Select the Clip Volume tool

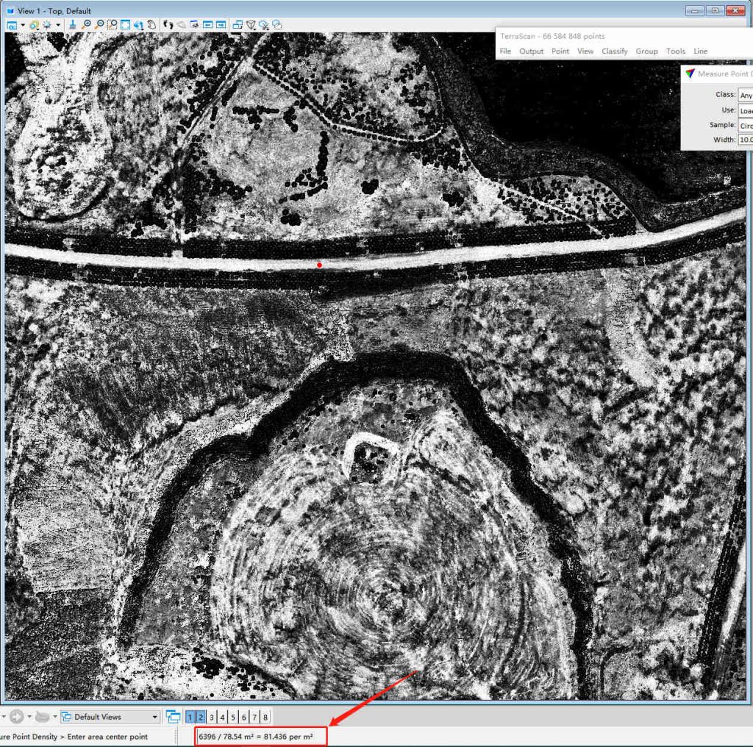coord(251,24)
